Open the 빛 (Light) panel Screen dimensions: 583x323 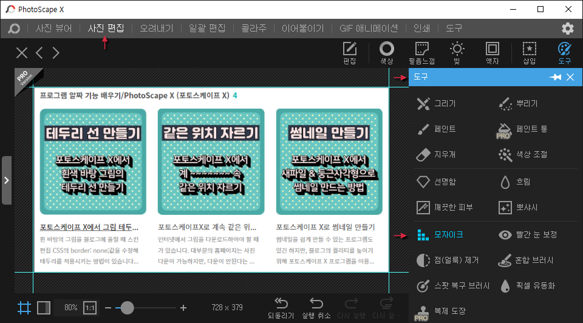click(x=457, y=53)
